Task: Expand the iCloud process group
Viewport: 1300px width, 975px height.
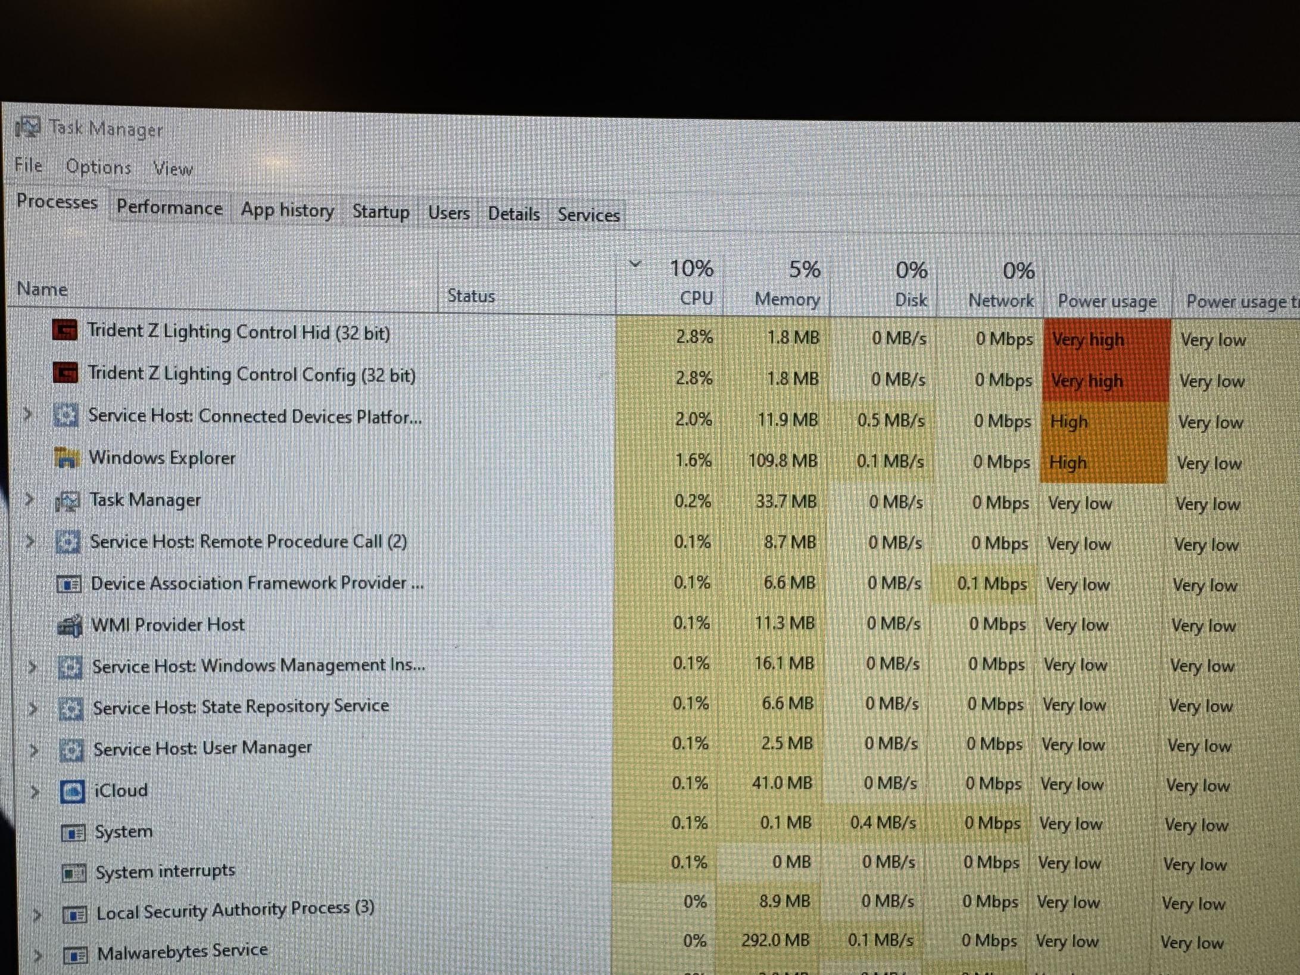Action: point(35,792)
